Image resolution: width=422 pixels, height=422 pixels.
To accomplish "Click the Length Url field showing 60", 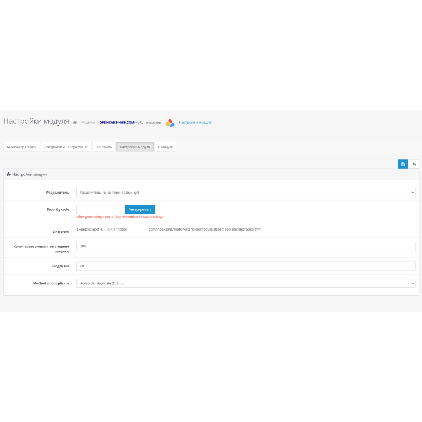I will coord(246,266).
